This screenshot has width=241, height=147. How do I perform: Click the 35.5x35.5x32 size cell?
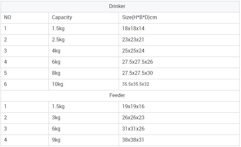135,84
